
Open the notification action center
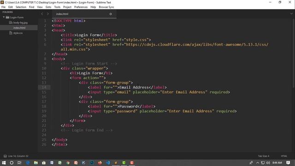[288, 163]
